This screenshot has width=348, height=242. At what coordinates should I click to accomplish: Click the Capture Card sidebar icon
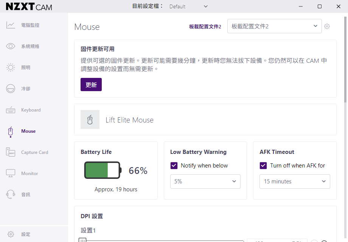tap(11, 152)
